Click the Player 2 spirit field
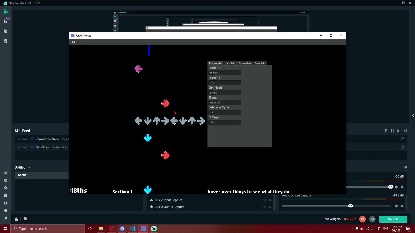Image resolution: width=415 pixels, height=233 pixels. [225, 83]
